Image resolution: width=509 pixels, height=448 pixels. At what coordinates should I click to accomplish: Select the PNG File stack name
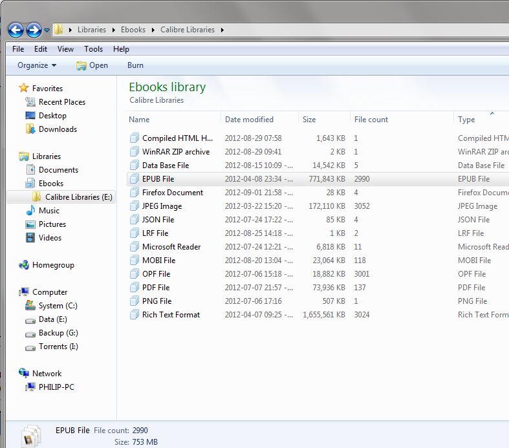[x=157, y=301]
